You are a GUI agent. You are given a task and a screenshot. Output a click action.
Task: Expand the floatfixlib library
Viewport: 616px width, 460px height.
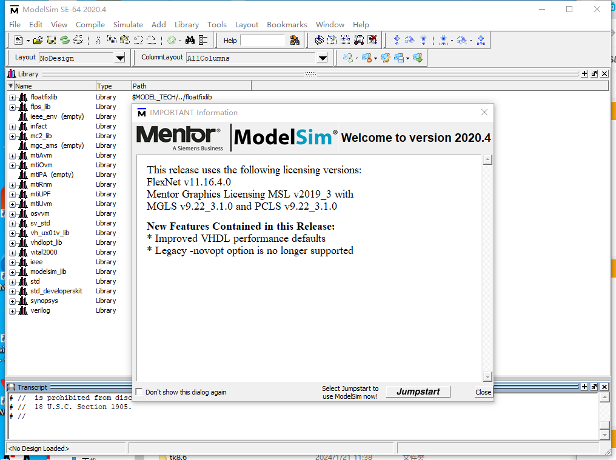tap(13, 98)
